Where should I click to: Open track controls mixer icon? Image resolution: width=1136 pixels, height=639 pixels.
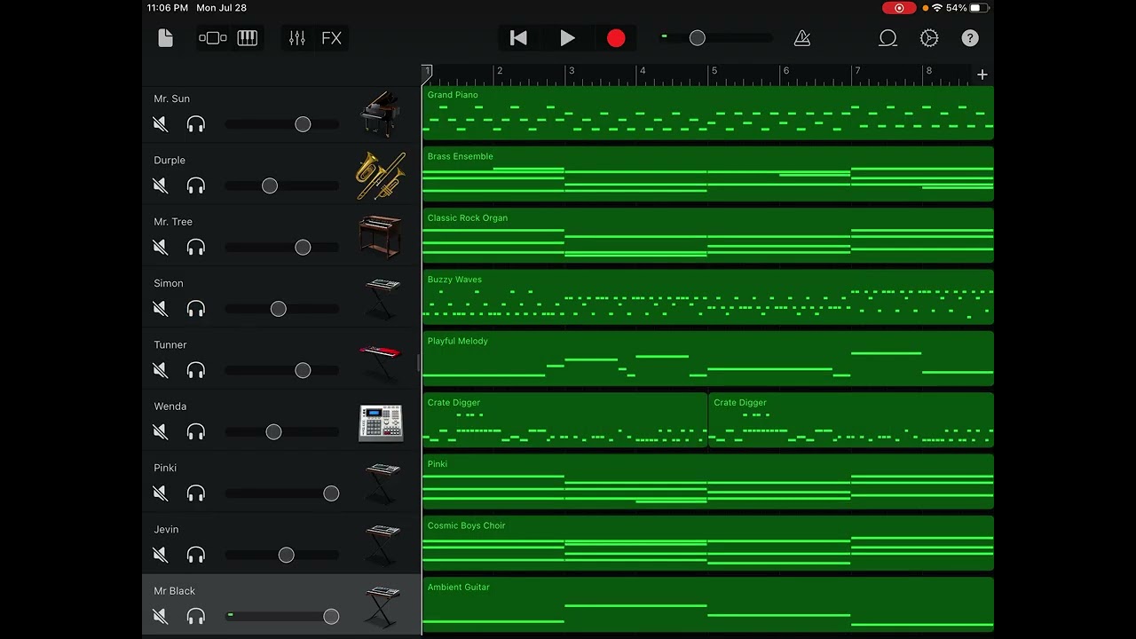(x=297, y=38)
